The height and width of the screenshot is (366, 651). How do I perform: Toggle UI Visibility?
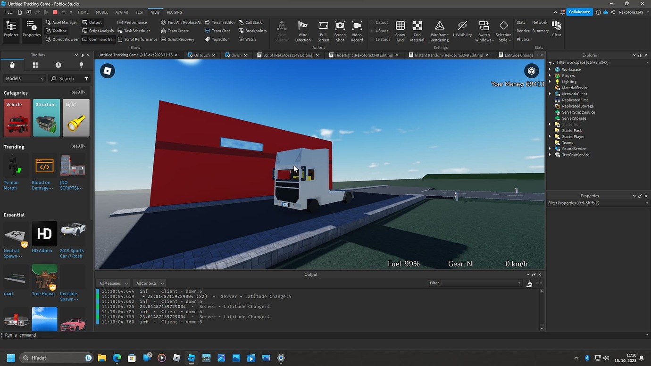(x=462, y=30)
